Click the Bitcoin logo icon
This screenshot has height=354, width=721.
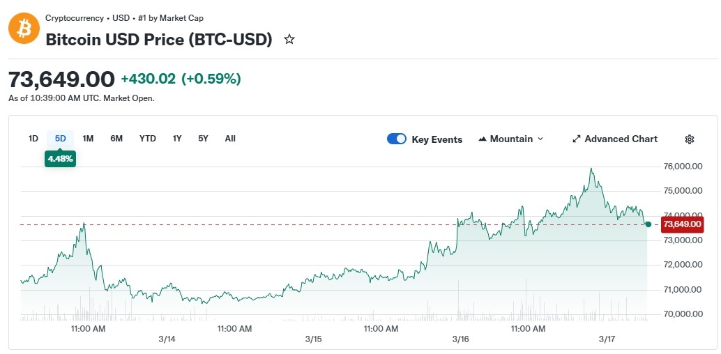(24, 29)
